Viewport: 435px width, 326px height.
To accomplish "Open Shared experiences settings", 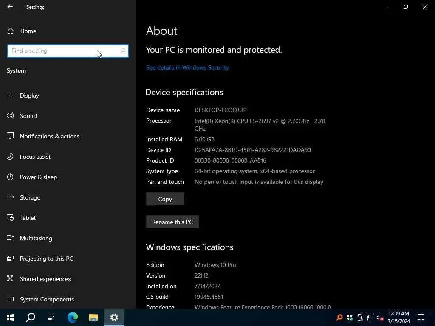I will tap(45, 279).
